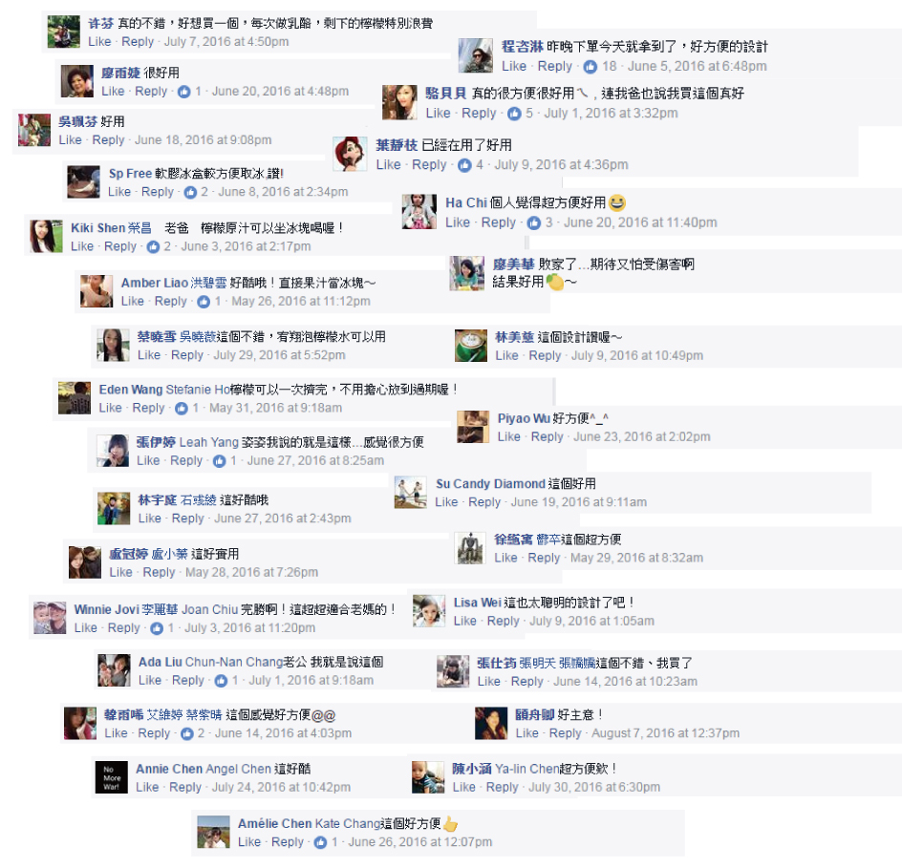Click the like-count icon under Kiki Shen's comment
Image resolution: width=902 pixels, height=868 pixels.
[153, 247]
